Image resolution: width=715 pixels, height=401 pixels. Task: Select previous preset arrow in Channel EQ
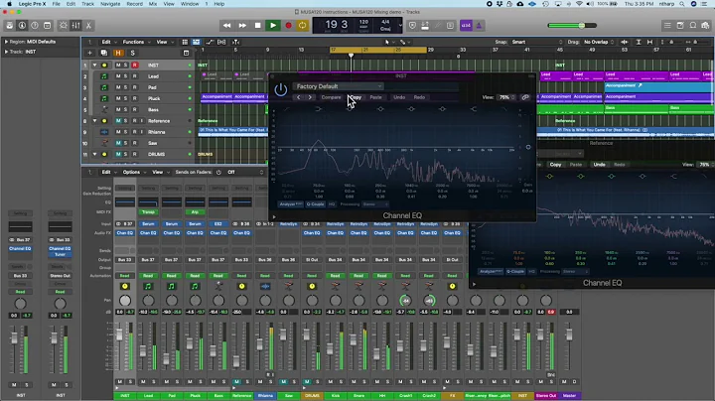299,97
